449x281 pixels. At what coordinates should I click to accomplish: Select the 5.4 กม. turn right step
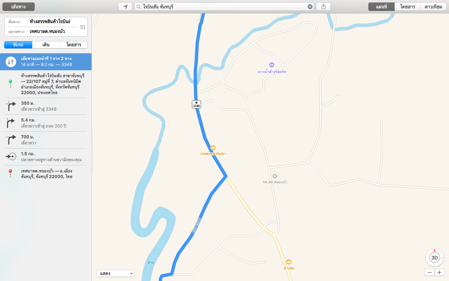46,123
